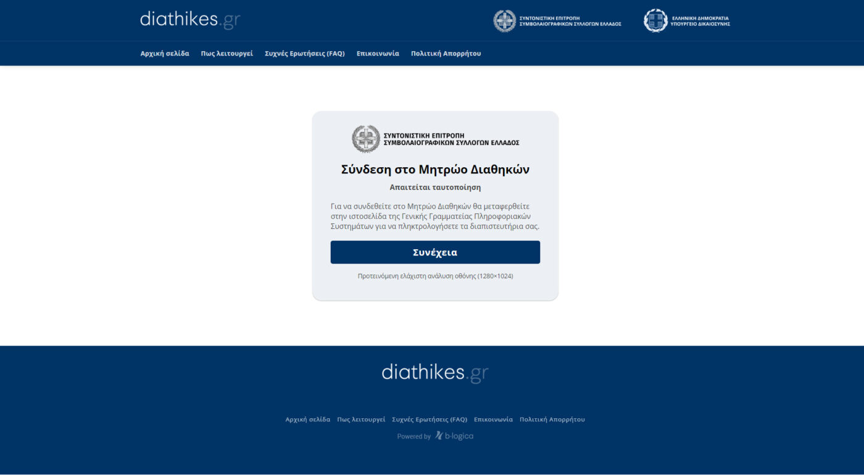Click the Hellenic Republic Ministry of Justice emblem
The width and height of the screenshot is (864, 475).
point(655,20)
